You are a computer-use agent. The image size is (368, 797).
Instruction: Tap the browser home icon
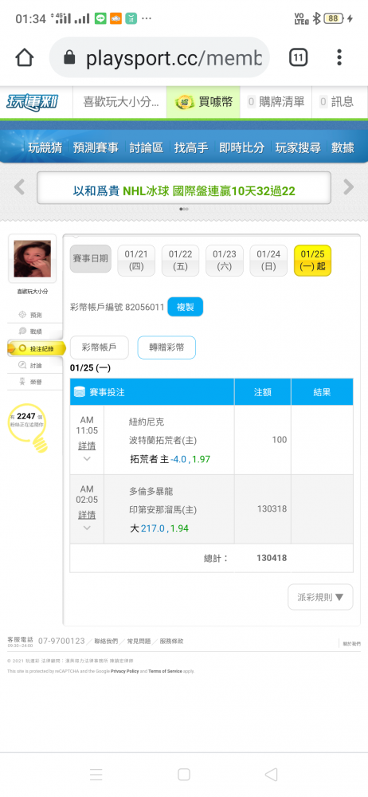coord(25,58)
